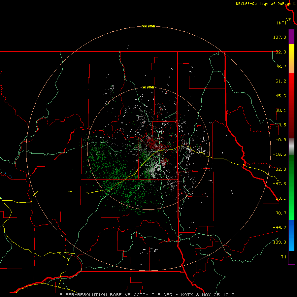297x297 pixels.
Task: Click the 45.6 scale value
Action: point(281,96)
